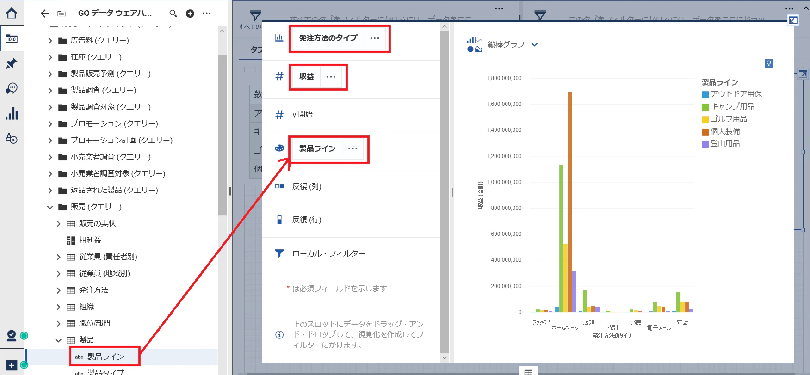Expand the 販売の実状 table
810x375 pixels.
[x=58, y=224]
